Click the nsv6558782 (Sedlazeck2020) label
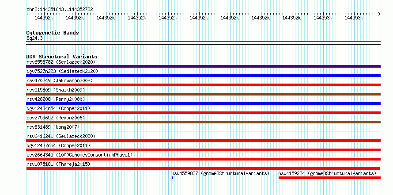 point(61,62)
